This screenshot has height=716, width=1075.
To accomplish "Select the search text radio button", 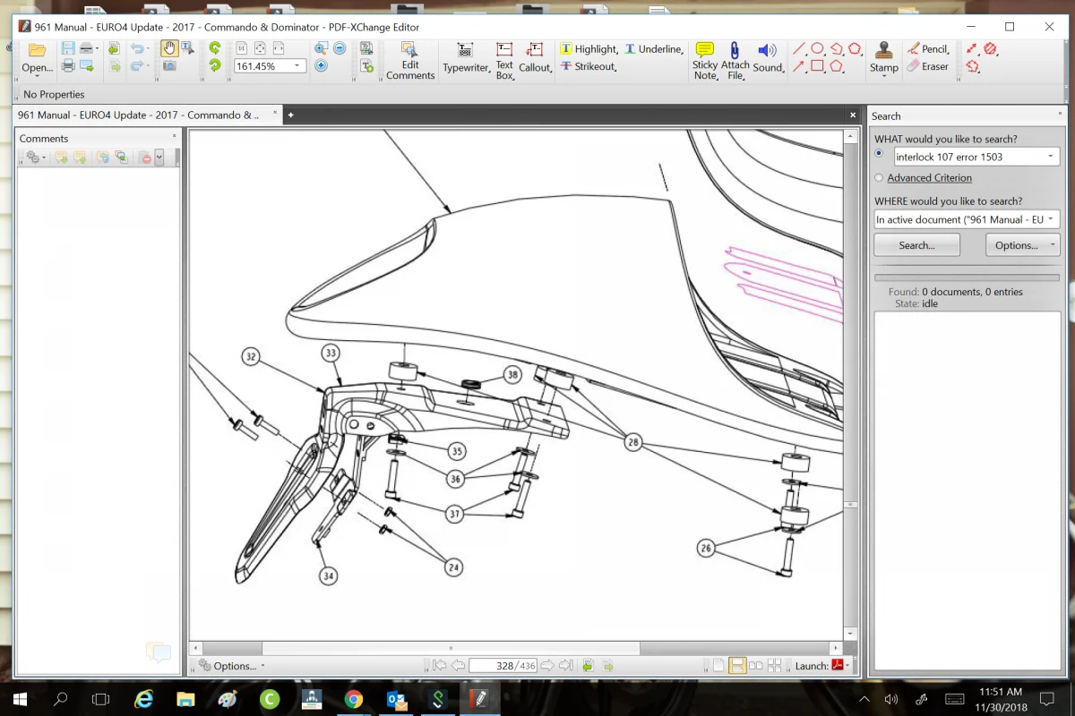I will [x=879, y=154].
